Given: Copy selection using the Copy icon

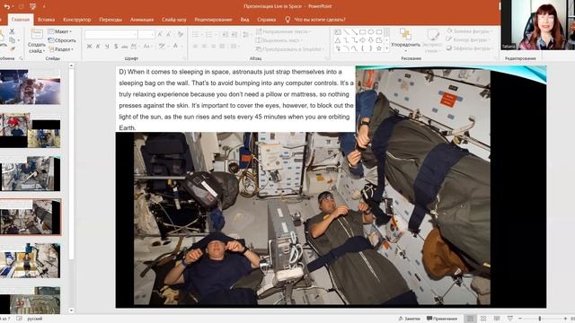Looking at the screenshot, I should tap(12, 39).
